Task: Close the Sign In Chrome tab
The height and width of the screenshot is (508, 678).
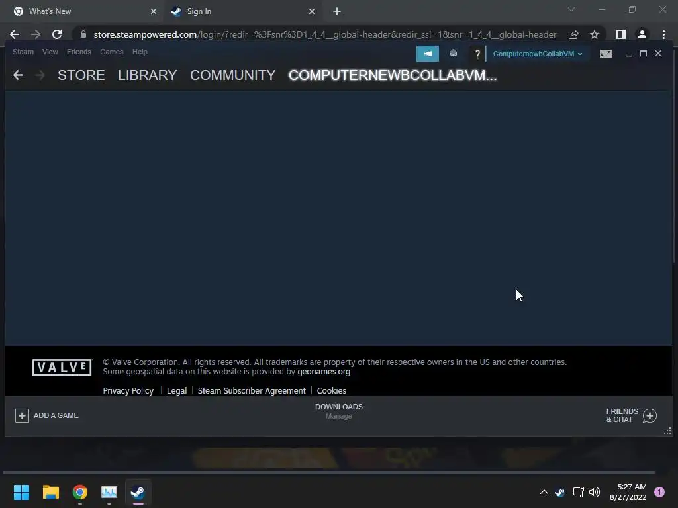Action: click(312, 12)
